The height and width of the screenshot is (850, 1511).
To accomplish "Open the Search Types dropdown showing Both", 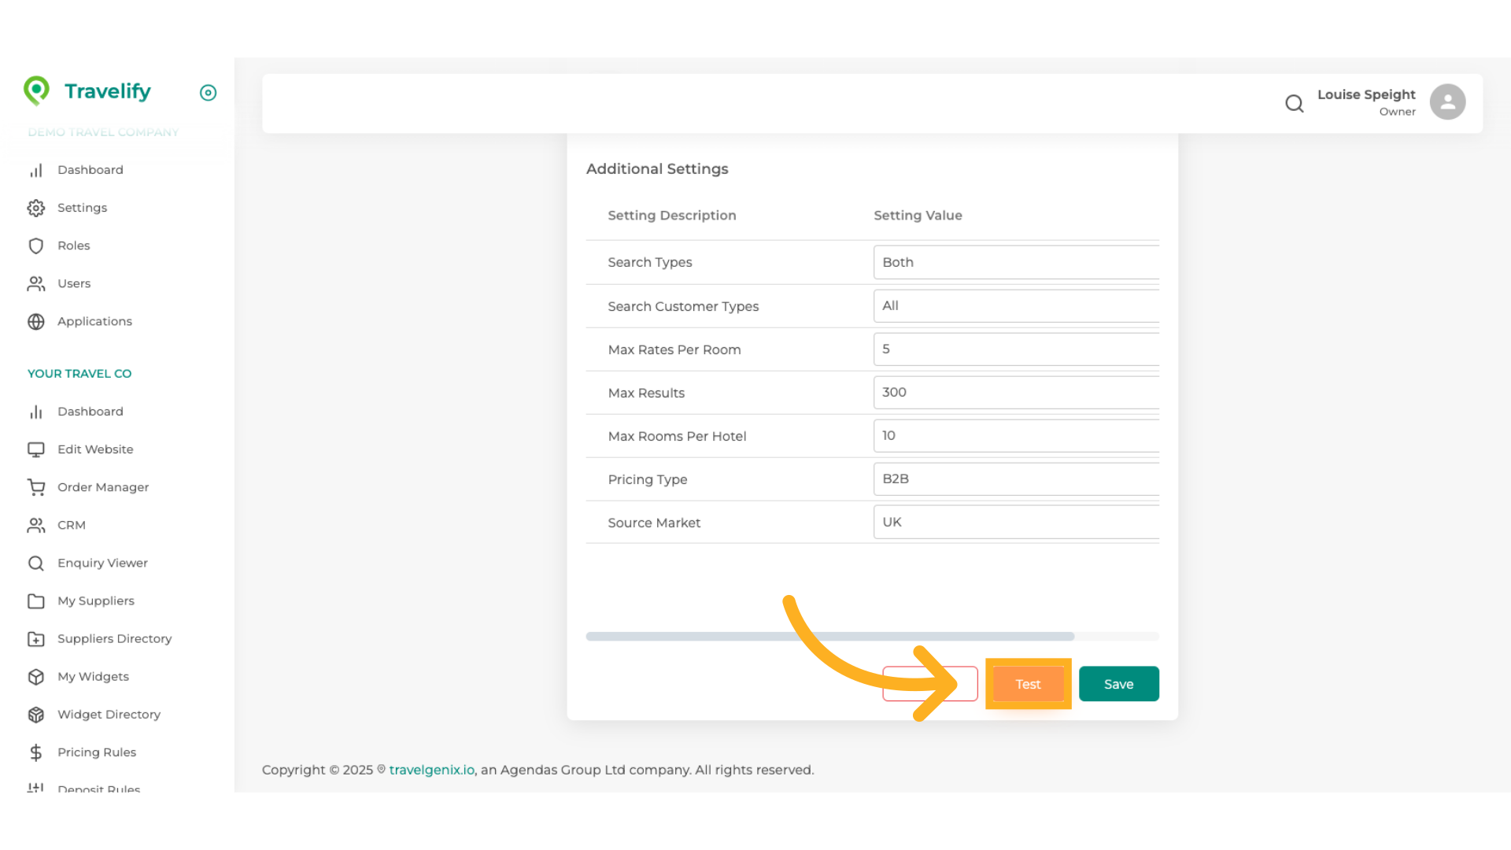I will pyautogui.click(x=1015, y=262).
